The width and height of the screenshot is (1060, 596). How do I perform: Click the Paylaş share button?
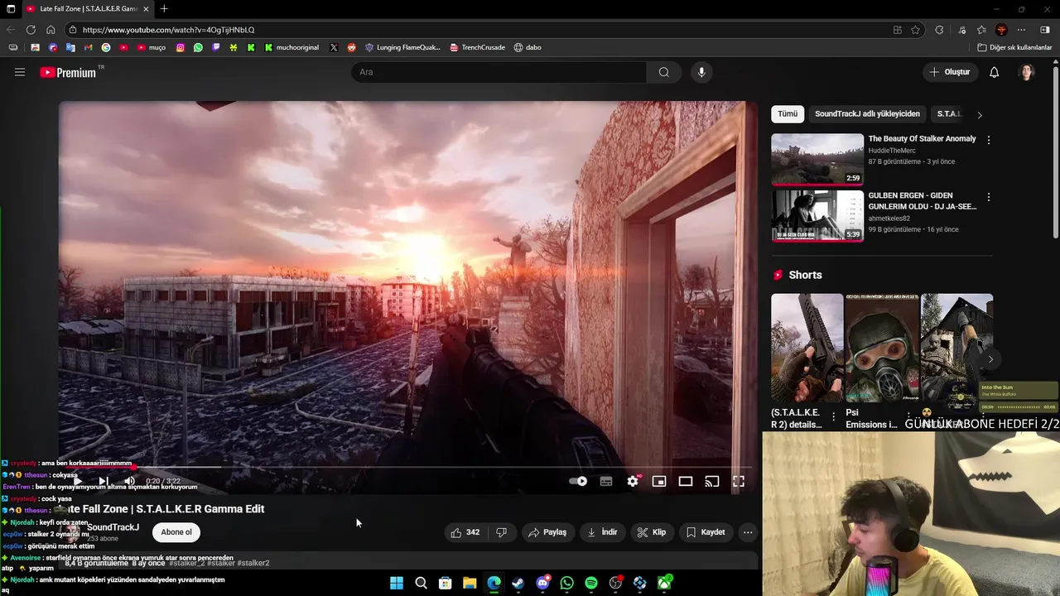click(547, 532)
